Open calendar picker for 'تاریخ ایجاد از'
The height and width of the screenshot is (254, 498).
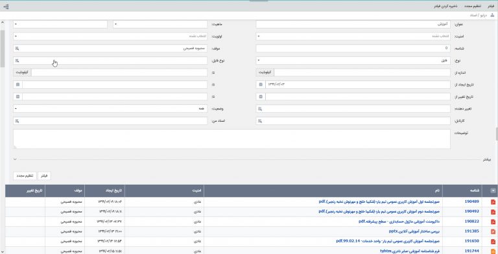261,84
